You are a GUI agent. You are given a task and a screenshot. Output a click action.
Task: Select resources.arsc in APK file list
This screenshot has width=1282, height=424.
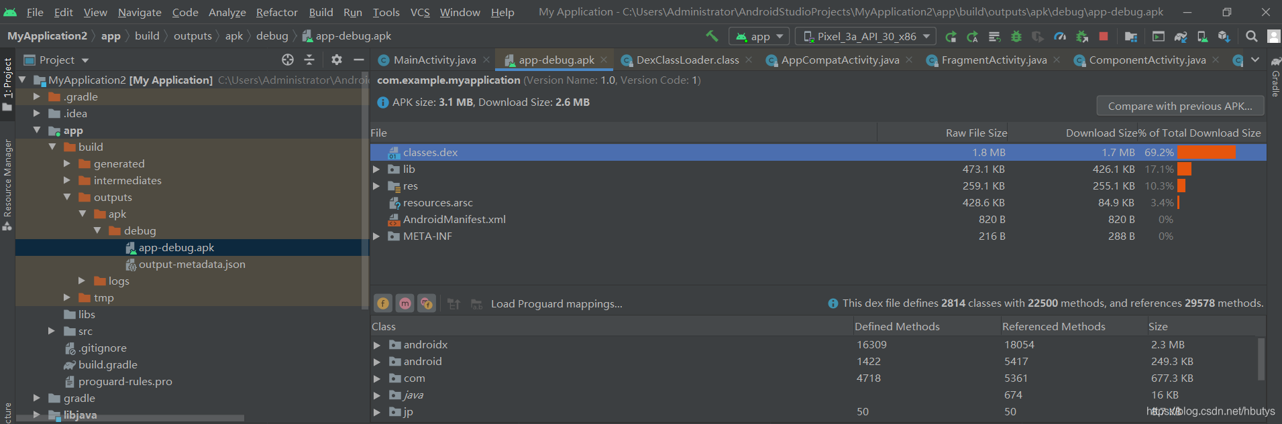tap(437, 203)
